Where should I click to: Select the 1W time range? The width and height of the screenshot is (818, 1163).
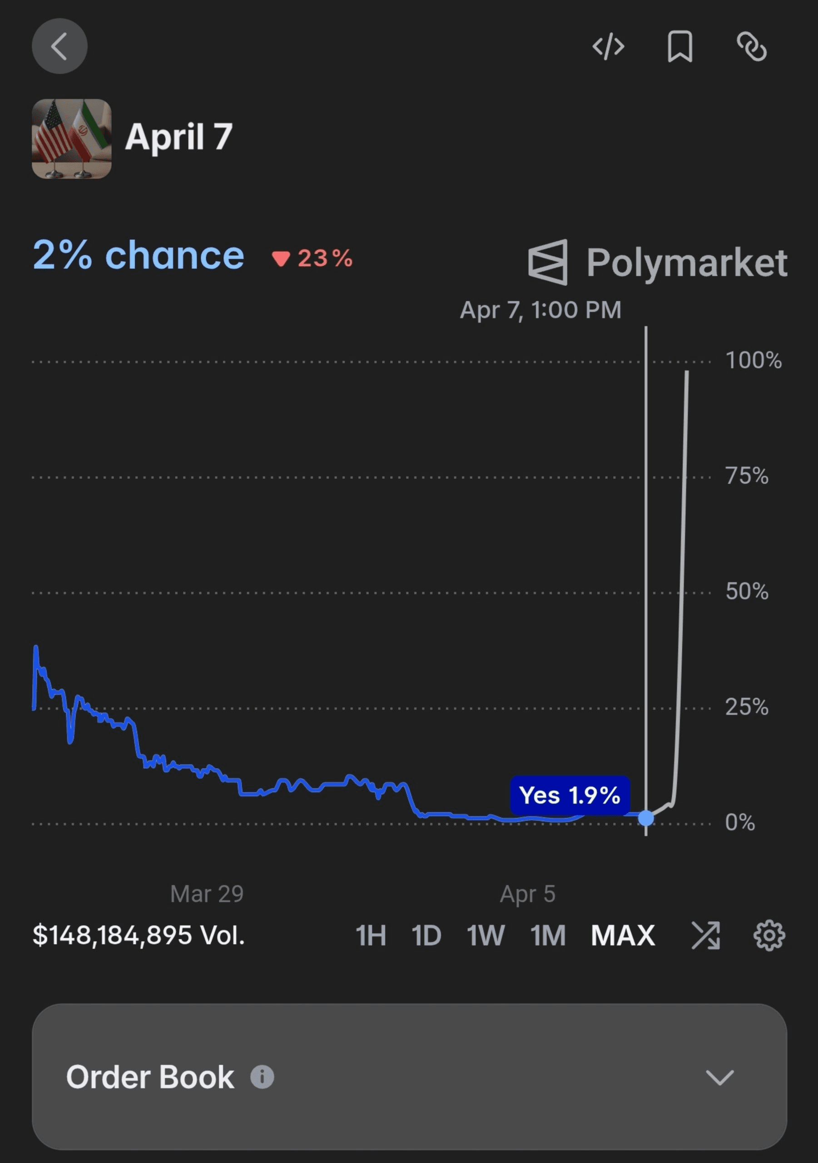tap(485, 935)
